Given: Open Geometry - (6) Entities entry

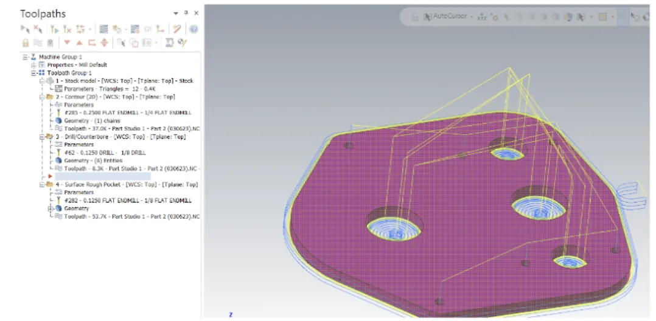Looking at the screenshot, I should [x=93, y=160].
